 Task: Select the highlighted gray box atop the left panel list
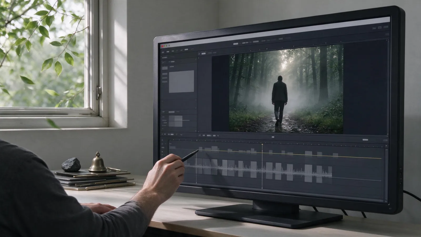pos(165,68)
